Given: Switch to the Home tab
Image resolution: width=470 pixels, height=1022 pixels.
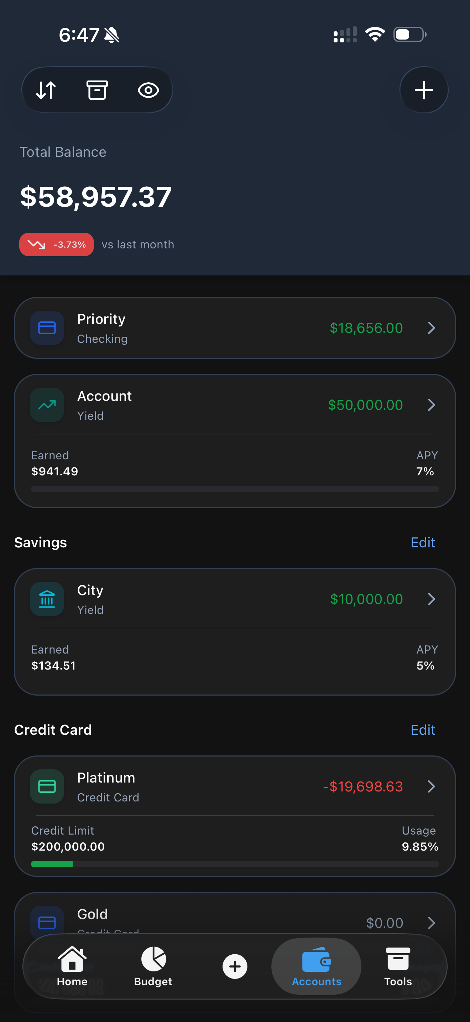Looking at the screenshot, I should (72, 966).
